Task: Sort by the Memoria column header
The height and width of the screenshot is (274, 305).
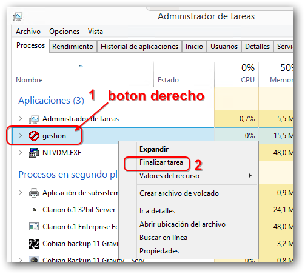Action: point(281,80)
